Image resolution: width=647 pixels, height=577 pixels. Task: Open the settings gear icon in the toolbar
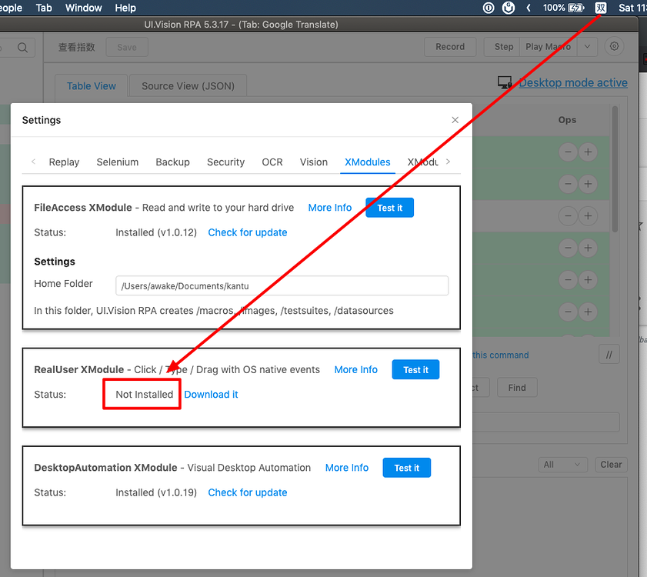[x=614, y=46]
